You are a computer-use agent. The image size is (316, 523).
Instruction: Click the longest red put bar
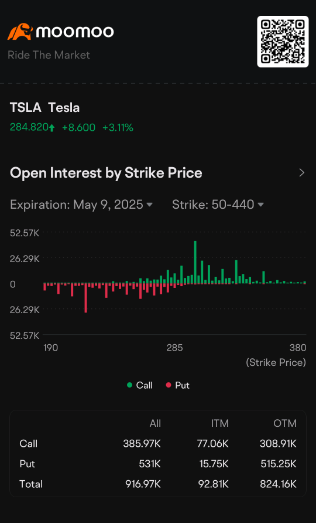85,298
